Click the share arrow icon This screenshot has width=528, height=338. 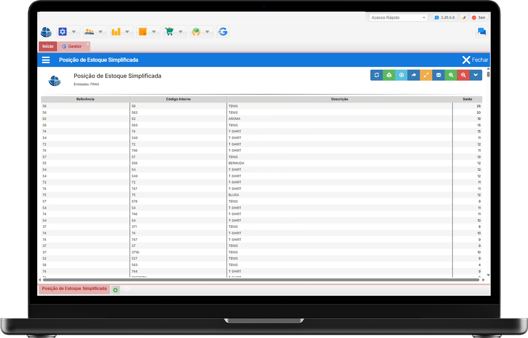(414, 75)
